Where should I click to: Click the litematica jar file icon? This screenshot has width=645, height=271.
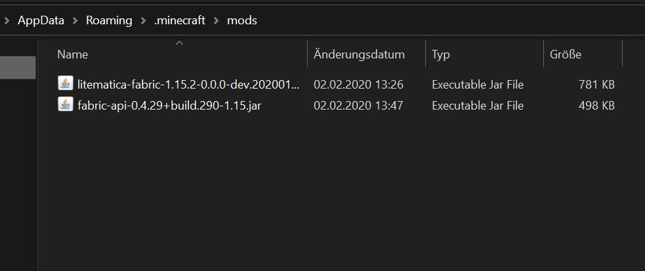click(x=65, y=84)
